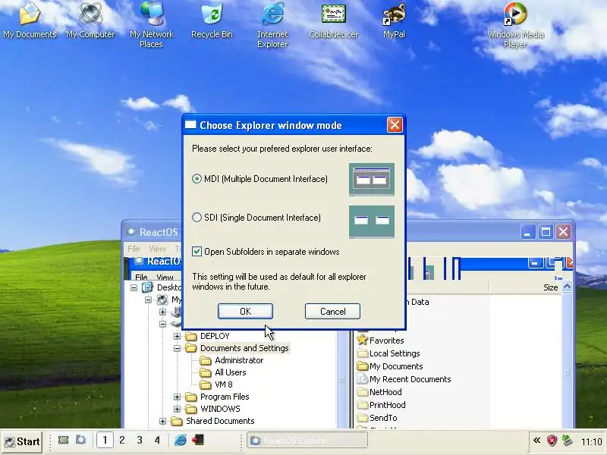The image size is (607, 455).
Task: Open My Documents desktop icon
Action: (x=30, y=20)
